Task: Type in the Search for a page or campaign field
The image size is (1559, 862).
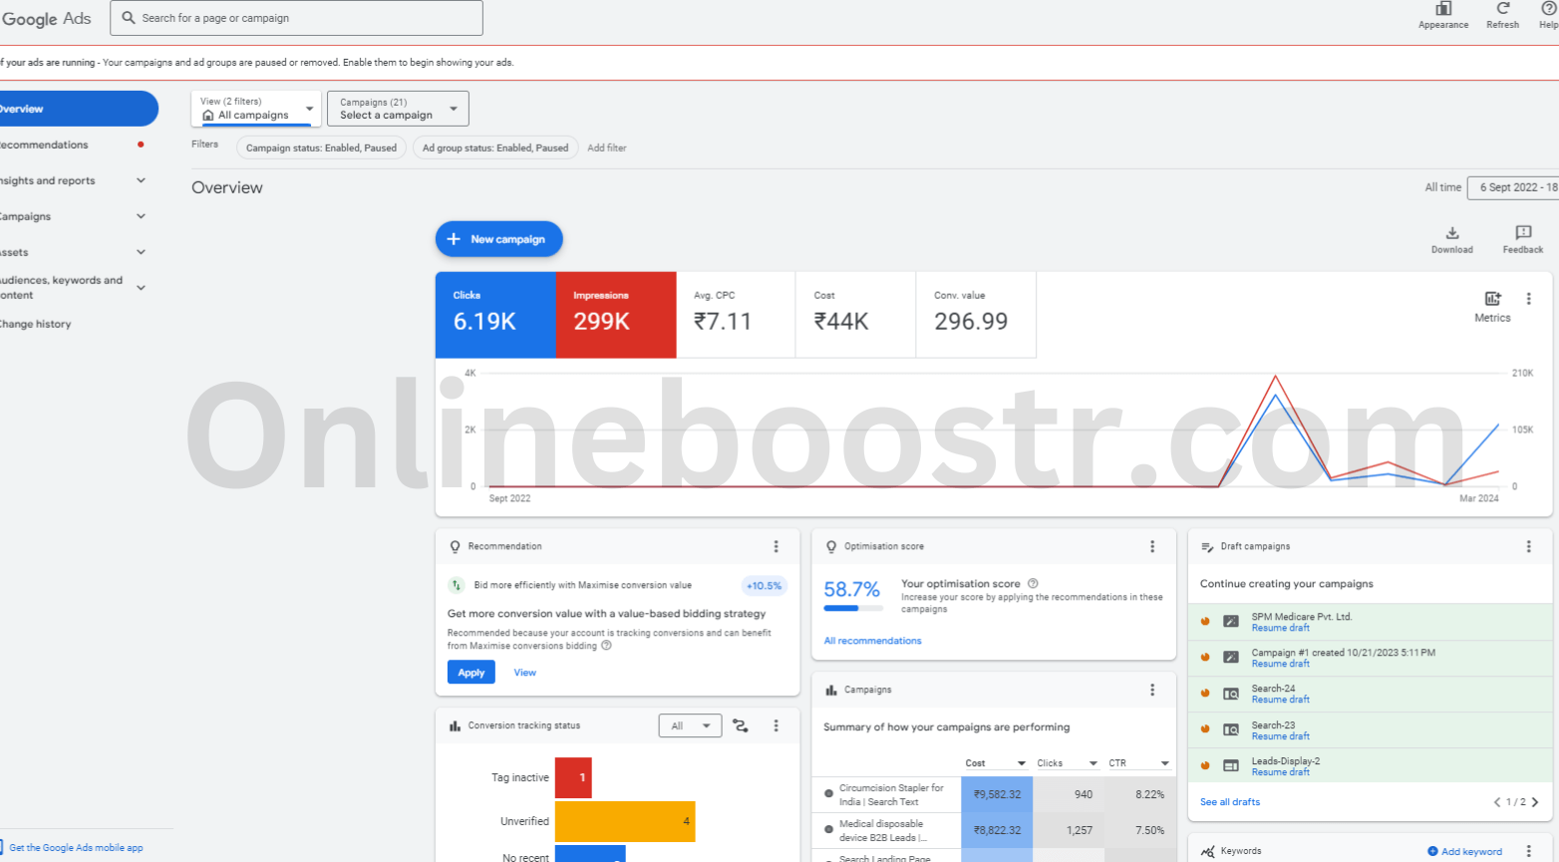Action: pyautogui.click(x=296, y=17)
